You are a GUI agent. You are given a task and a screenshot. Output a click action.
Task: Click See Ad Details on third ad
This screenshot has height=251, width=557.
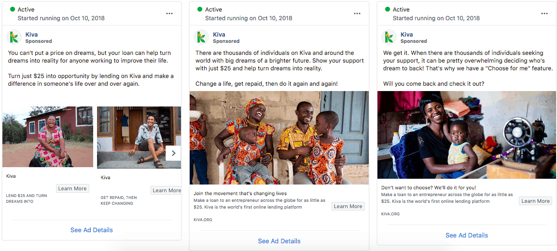point(467,236)
